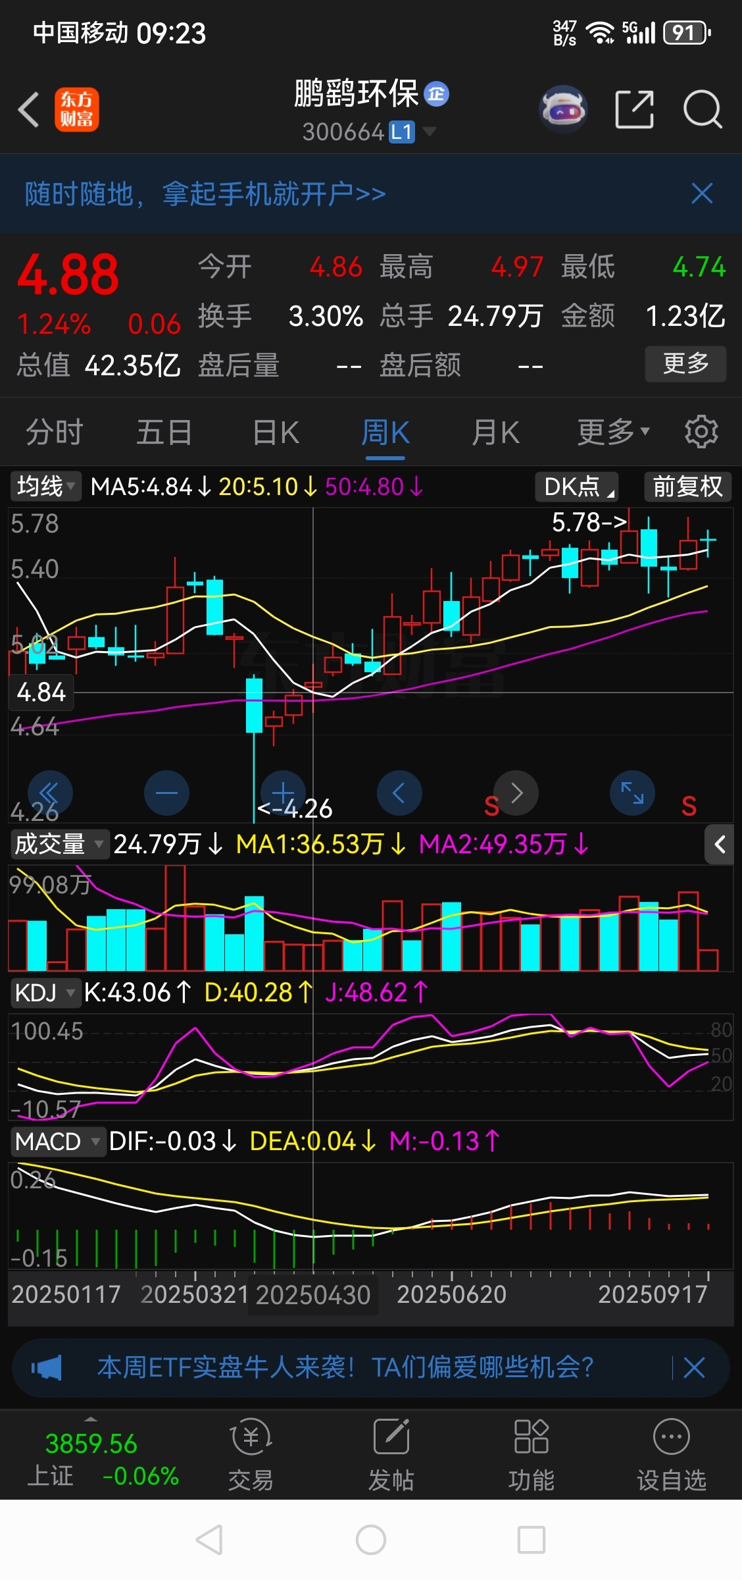Expand the 300664 L1 level dropdown

430,132
